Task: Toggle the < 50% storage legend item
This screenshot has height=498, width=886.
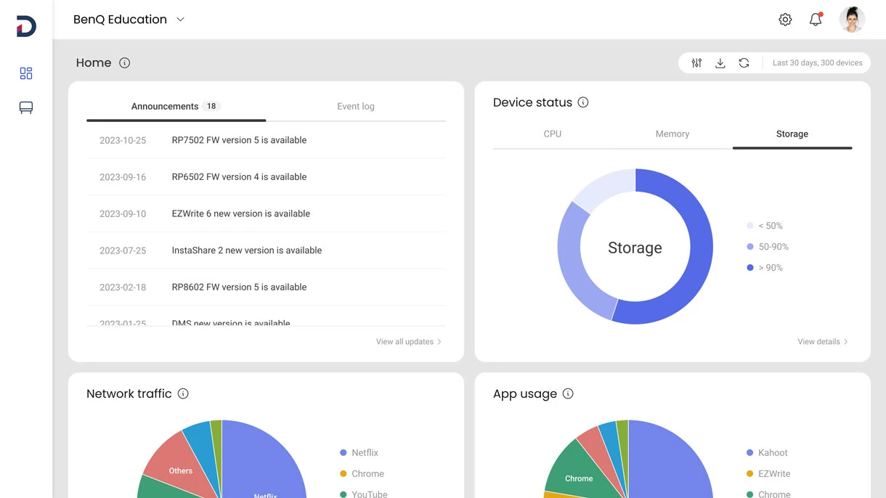Action: pos(765,226)
